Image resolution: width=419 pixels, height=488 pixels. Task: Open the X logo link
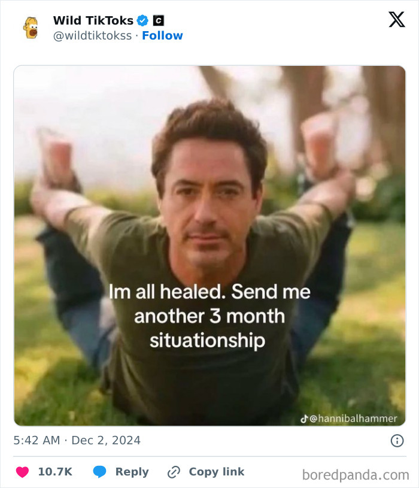(x=397, y=19)
